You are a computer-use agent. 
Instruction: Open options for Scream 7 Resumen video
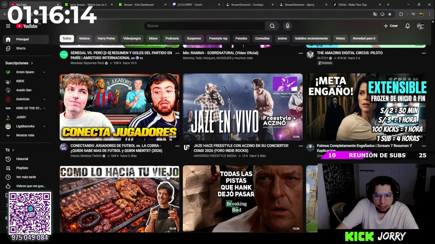(424, 146)
